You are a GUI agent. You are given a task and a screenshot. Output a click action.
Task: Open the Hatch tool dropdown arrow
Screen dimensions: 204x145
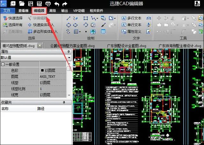80,32
